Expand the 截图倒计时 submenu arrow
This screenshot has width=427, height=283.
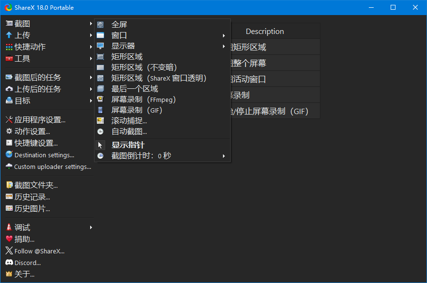point(223,156)
